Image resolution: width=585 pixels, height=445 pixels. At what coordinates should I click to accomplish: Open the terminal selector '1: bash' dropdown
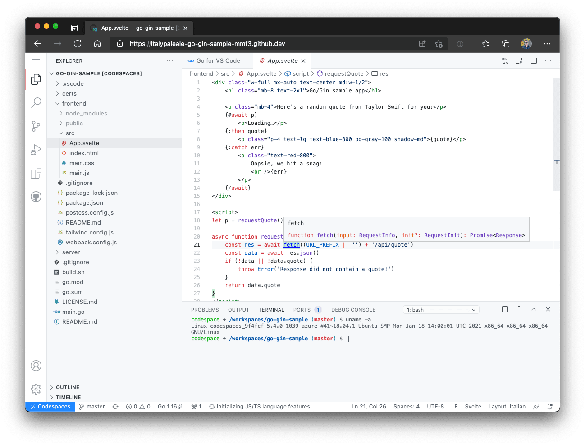(x=441, y=310)
